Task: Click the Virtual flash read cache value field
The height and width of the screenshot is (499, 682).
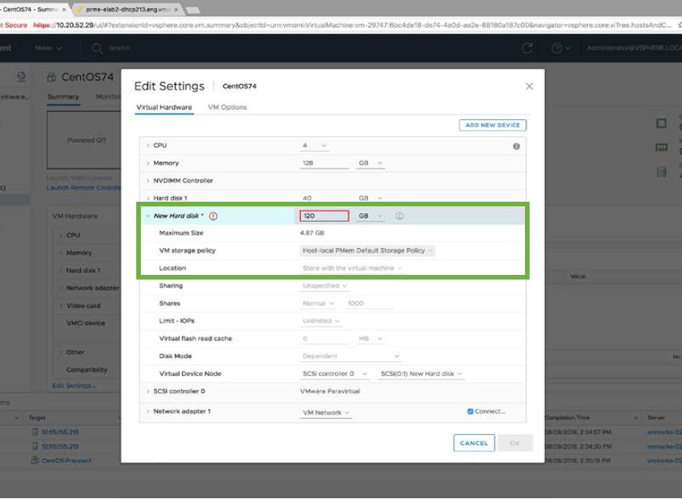Action: click(324, 339)
